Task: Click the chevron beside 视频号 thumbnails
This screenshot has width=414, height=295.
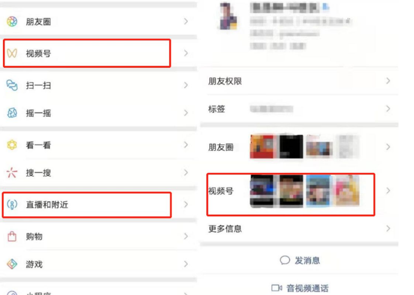Action: click(x=388, y=191)
